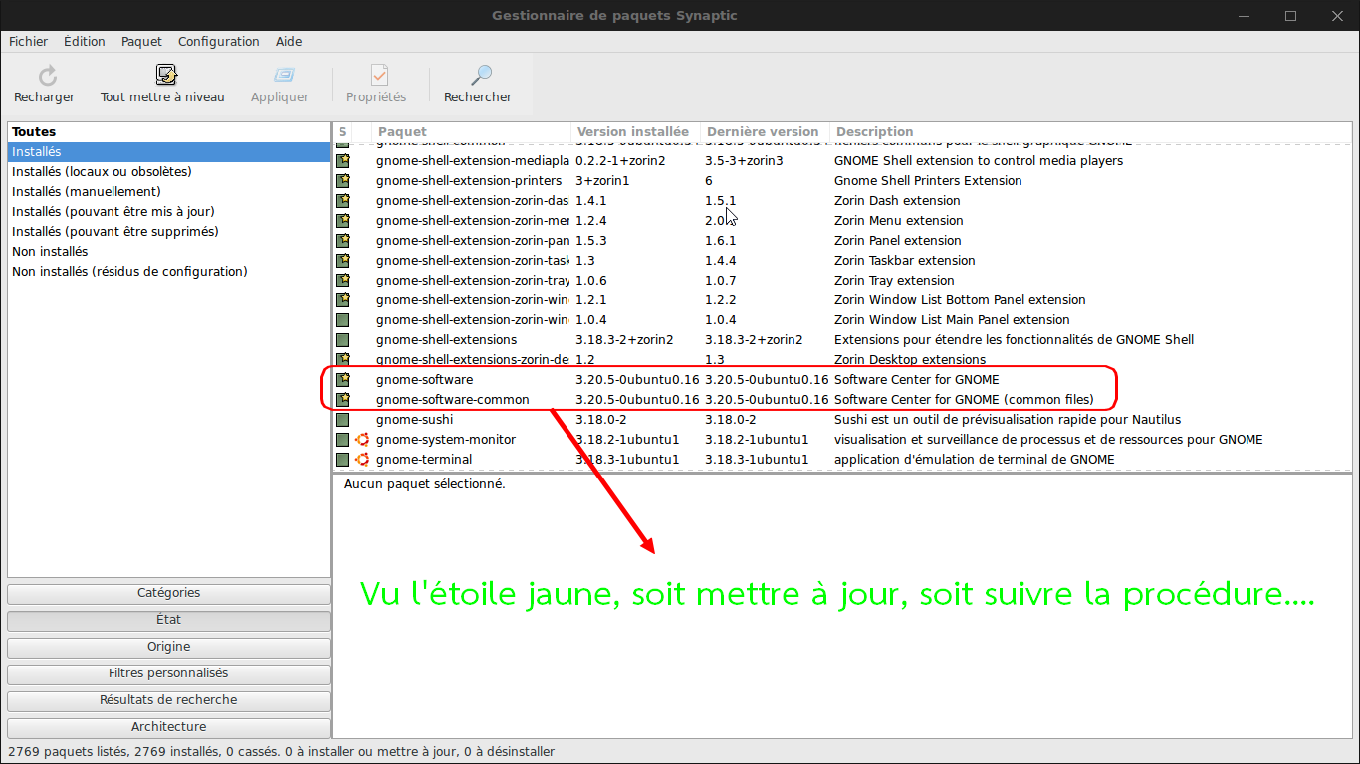The image size is (1360, 764).
Task: Sort by Version installée column header
Action: click(x=633, y=132)
